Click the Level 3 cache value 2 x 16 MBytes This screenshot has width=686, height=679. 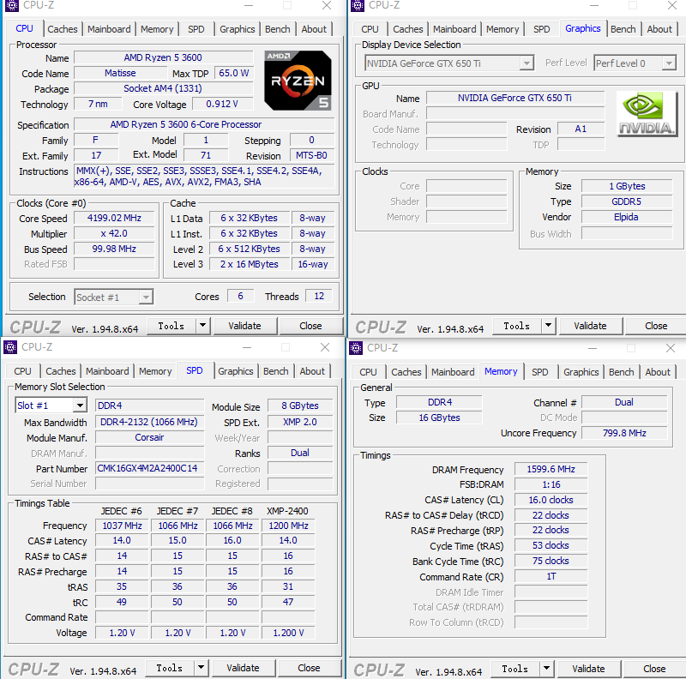[250, 264]
